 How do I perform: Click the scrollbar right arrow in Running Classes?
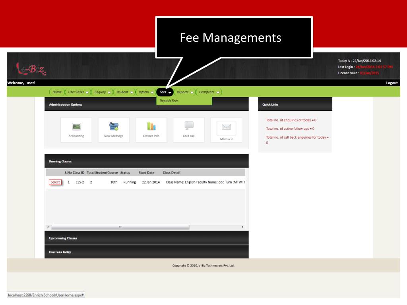pos(243,227)
